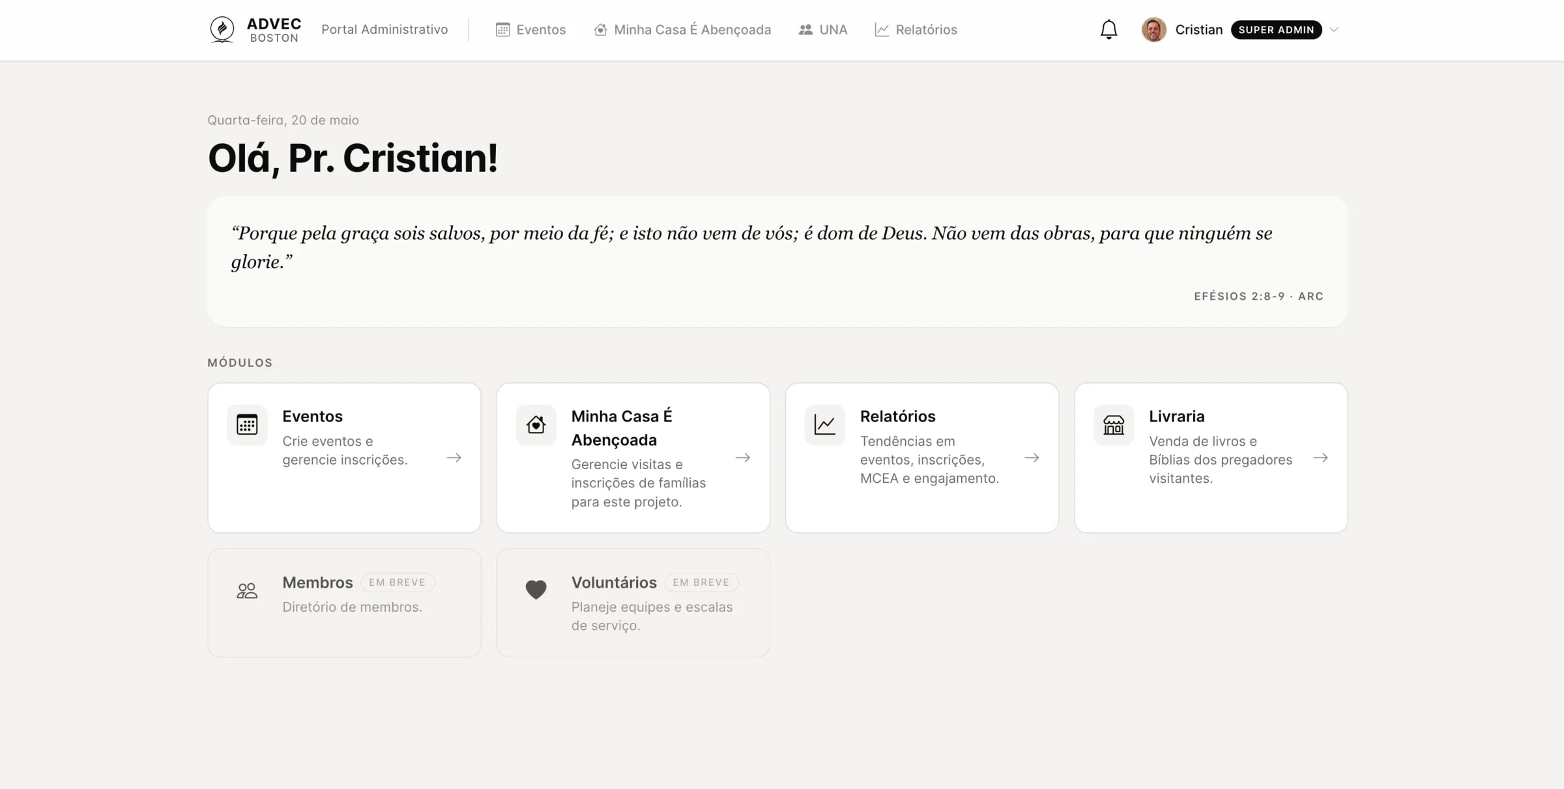Click the ADVEC BOSTON brand text
1564x789 pixels.
tap(274, 30)
